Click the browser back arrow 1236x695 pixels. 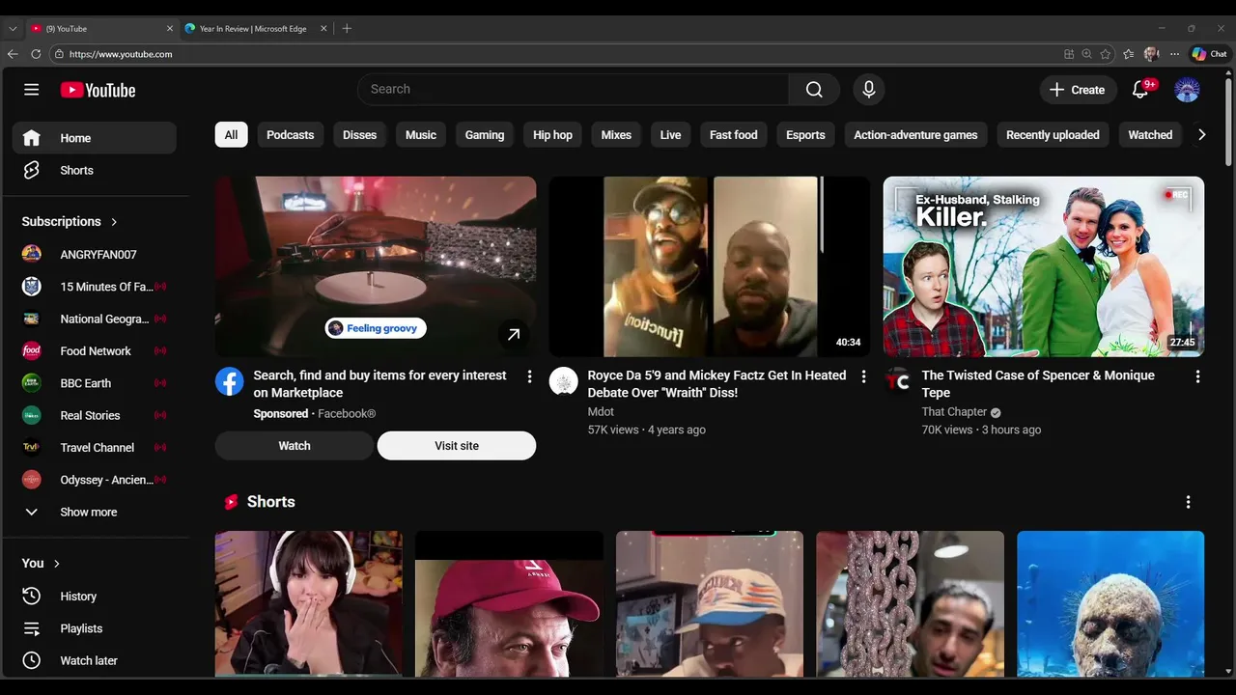(13, 54)
